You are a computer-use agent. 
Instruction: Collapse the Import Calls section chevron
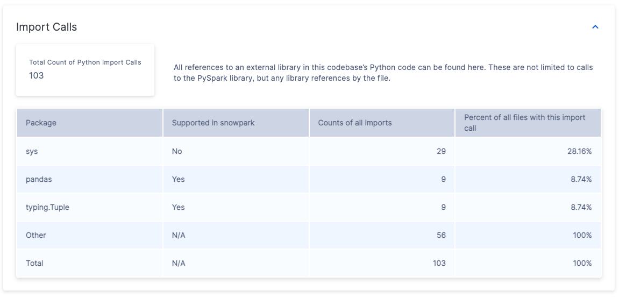coord(595,27)
